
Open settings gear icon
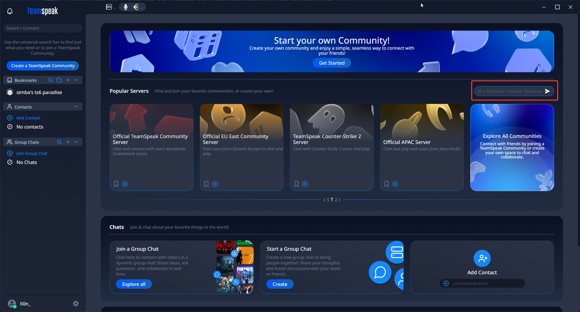click(x=76, y=304)
